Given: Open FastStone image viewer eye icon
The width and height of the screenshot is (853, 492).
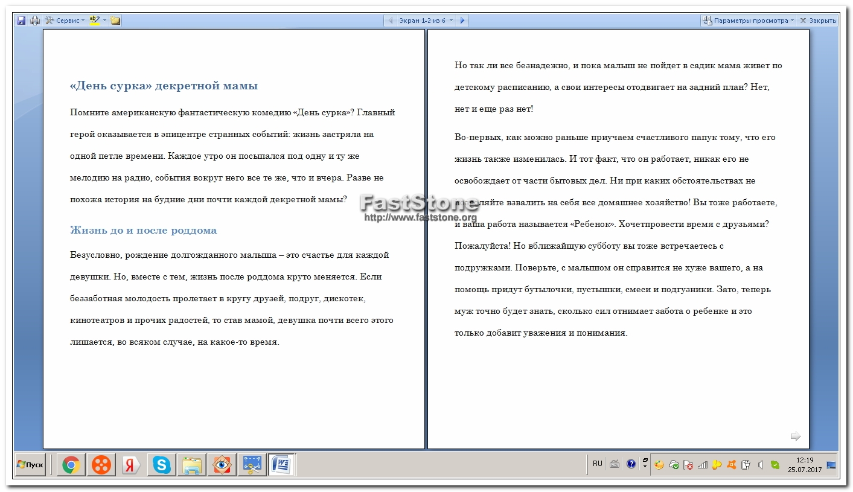Looking at the screenshot, I should point(222,465).
